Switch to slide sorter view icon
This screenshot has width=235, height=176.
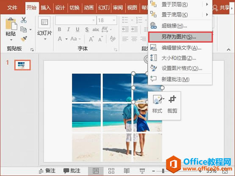[x=111, y=171]
